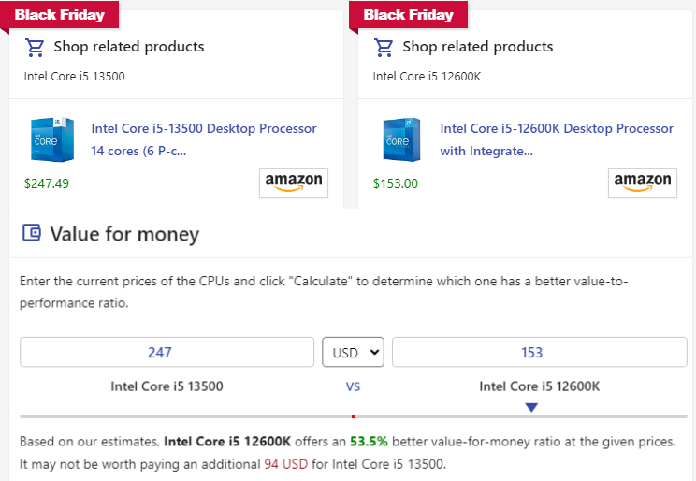
Task: Click the left shopping cart icon
Action: tap(35, 47)
